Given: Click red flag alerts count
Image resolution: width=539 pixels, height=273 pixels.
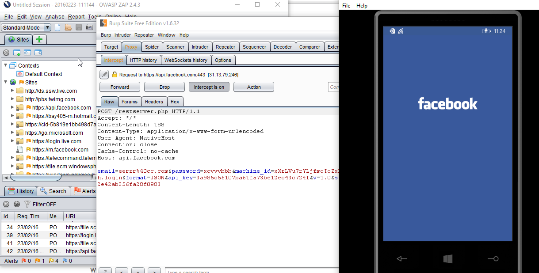Looking at the screenshot, I should pos(26,261).
